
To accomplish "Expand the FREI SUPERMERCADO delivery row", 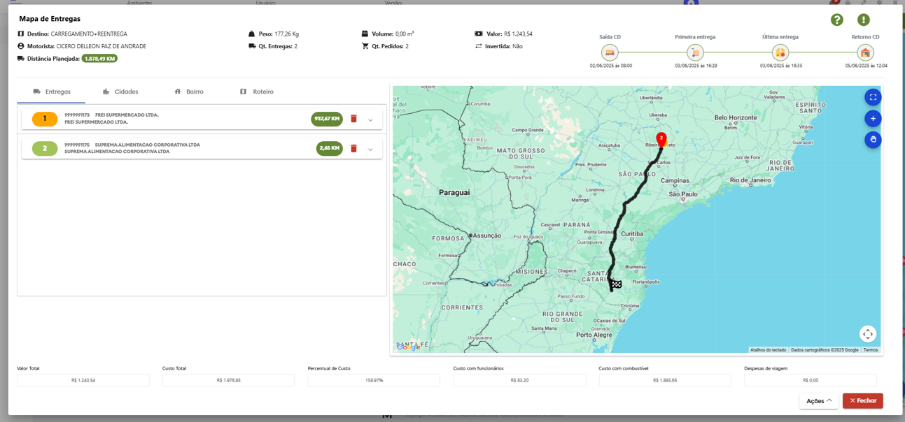I will (x=370, y=120).
